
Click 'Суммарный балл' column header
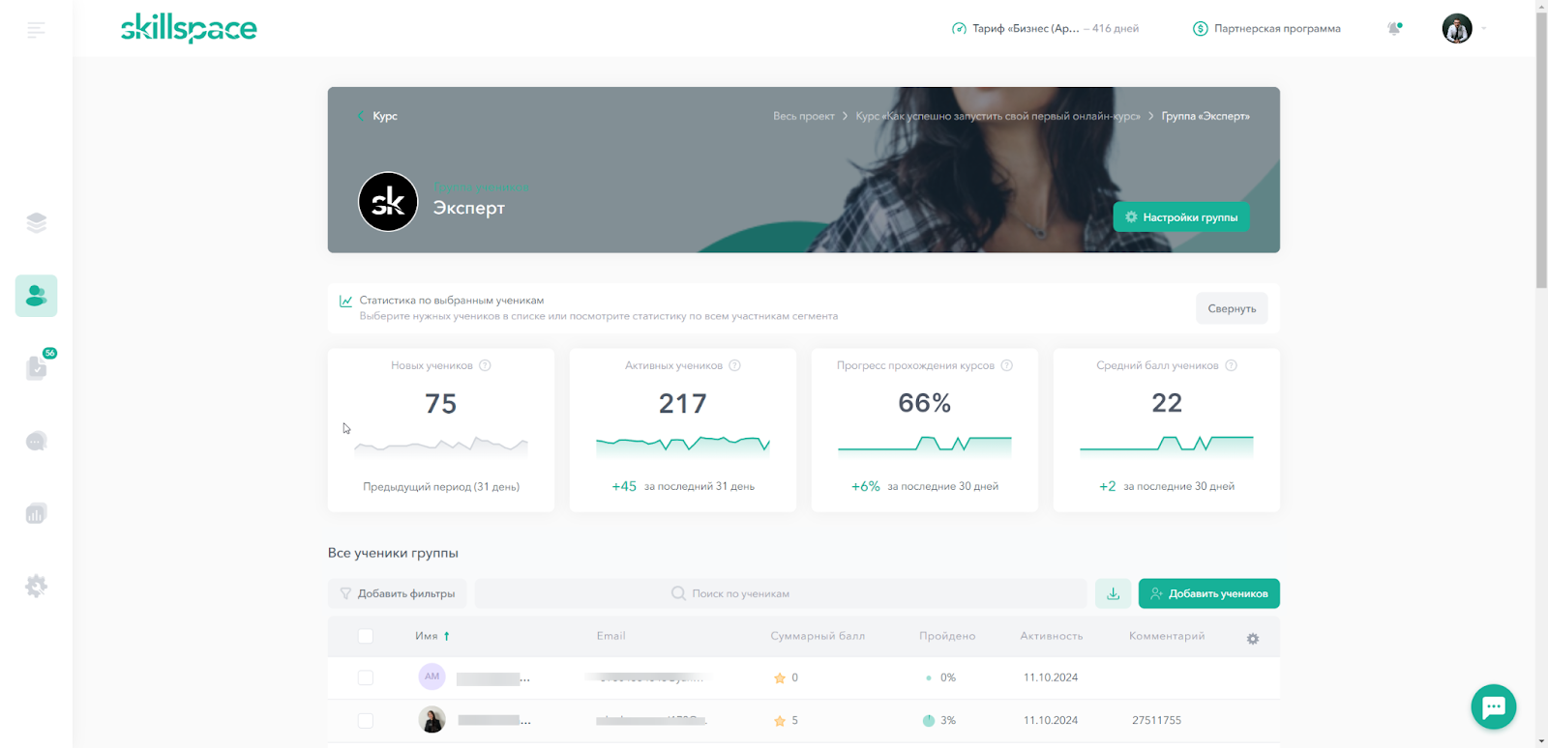(x=818, y=636)
